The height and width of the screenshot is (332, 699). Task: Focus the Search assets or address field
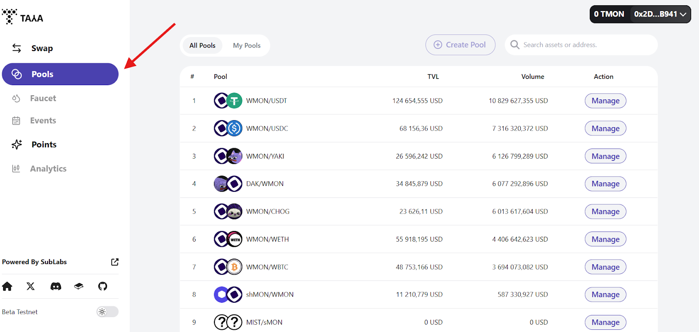(x=581, y=45)
